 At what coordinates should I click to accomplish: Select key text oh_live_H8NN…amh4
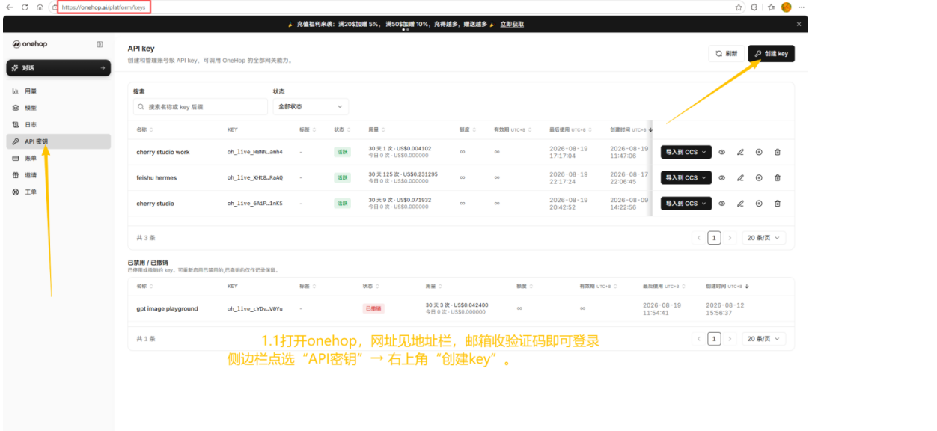point(255,152)
